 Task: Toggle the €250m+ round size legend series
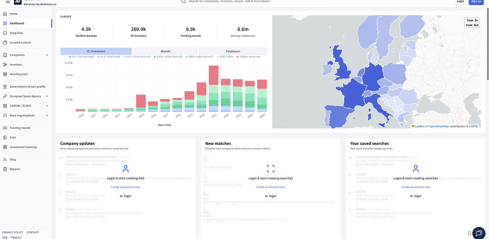250,57
